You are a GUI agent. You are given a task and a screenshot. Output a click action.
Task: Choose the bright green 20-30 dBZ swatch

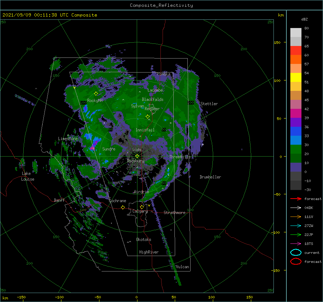pos(296,149)
